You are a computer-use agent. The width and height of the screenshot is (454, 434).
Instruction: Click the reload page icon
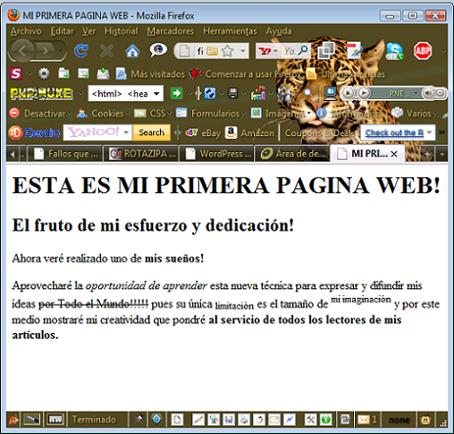(x=81, y=50)
